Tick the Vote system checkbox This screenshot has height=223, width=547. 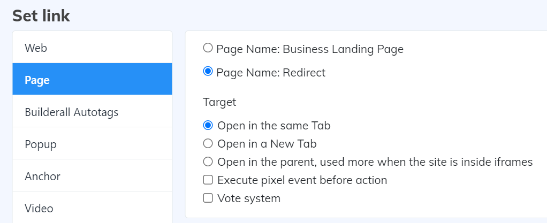[x=208, y=198]
